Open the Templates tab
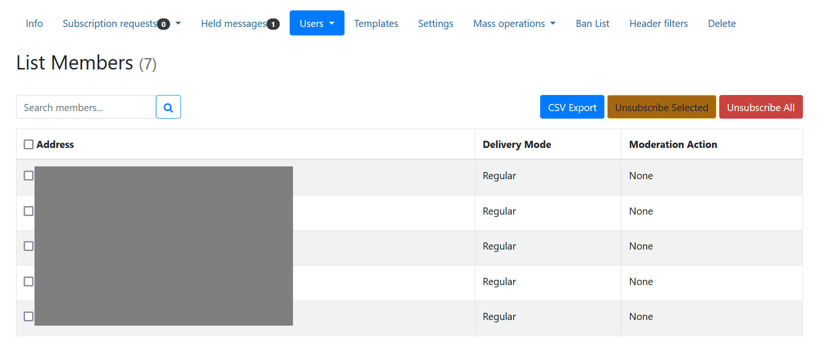This screenshot has height=337, width=818. [376, 24]
